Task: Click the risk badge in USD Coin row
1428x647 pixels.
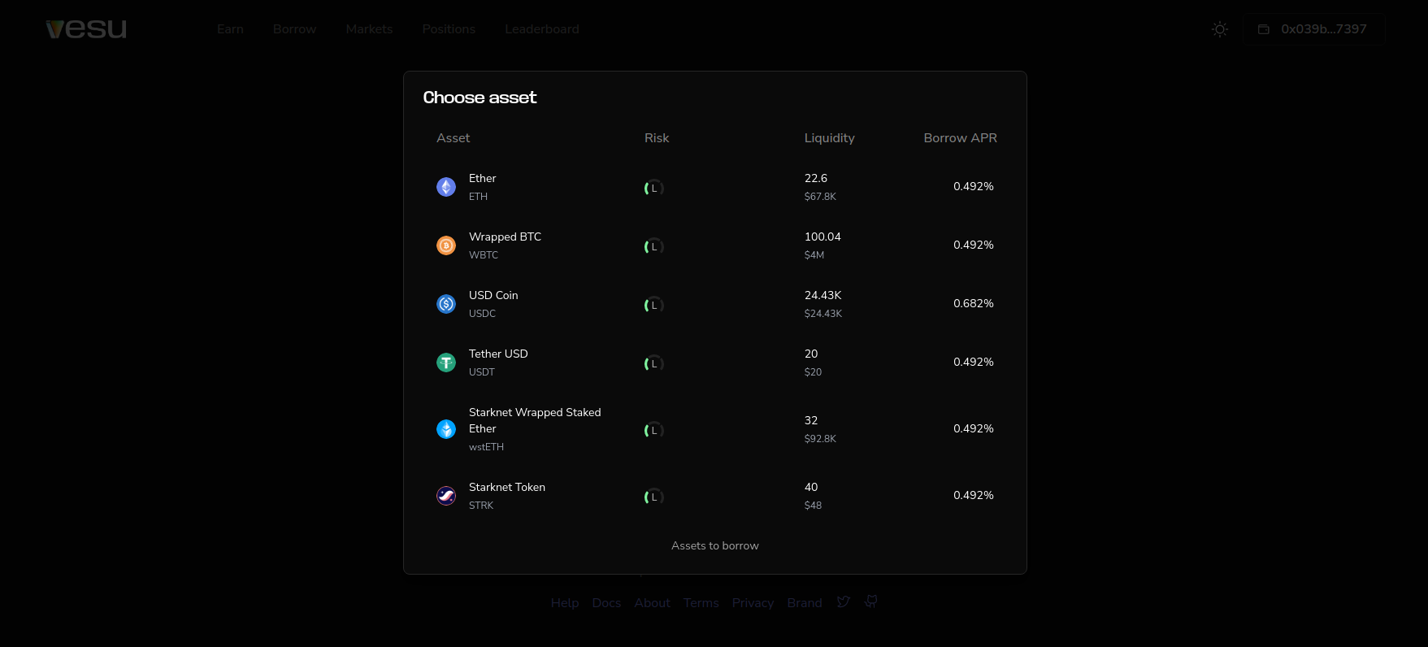Action: (x=654, y=305)
